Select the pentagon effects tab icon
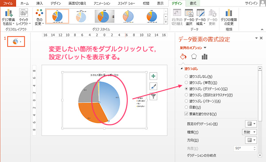The width and height of the screenshot is (266, 162). tap(194, 57)
